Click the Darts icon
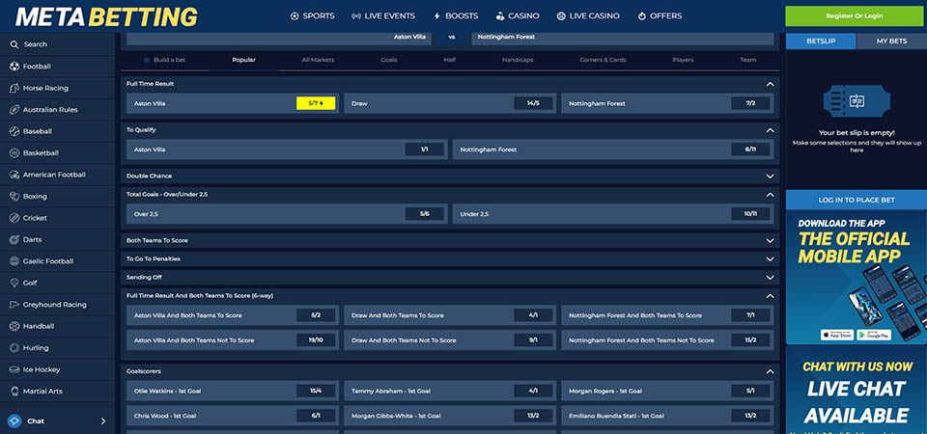 point(14,240)
